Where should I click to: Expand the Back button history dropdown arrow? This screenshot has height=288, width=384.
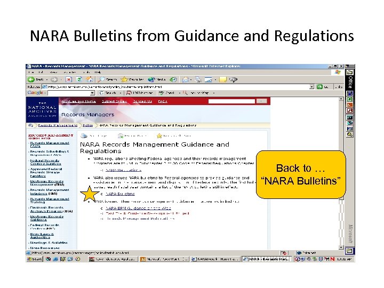(x=47, y=79)
